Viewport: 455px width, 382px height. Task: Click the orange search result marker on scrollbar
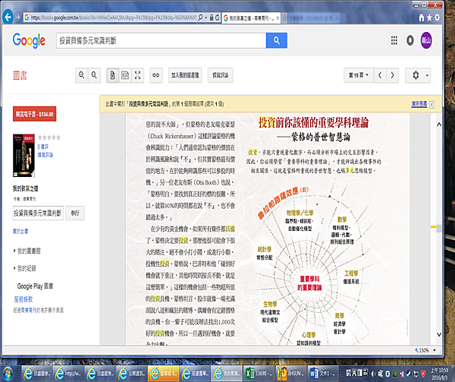coord(434,226)
